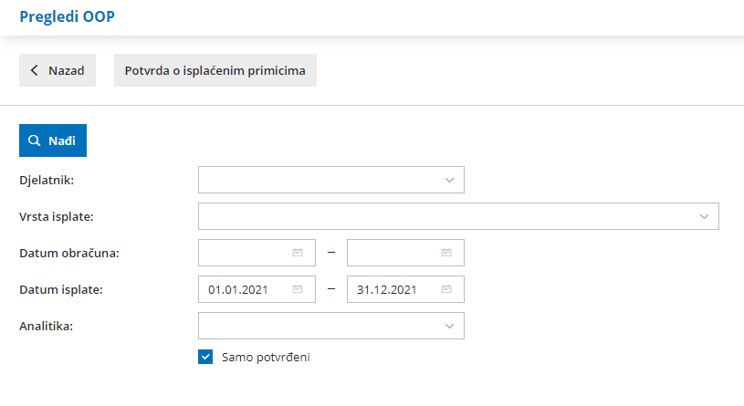Click the Nađi search button
This screenshot has width=744, height=406.
[x=53, y=141]
